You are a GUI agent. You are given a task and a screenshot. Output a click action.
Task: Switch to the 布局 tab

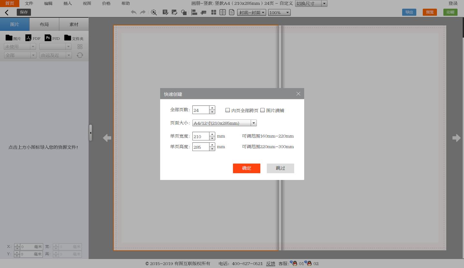44,24
